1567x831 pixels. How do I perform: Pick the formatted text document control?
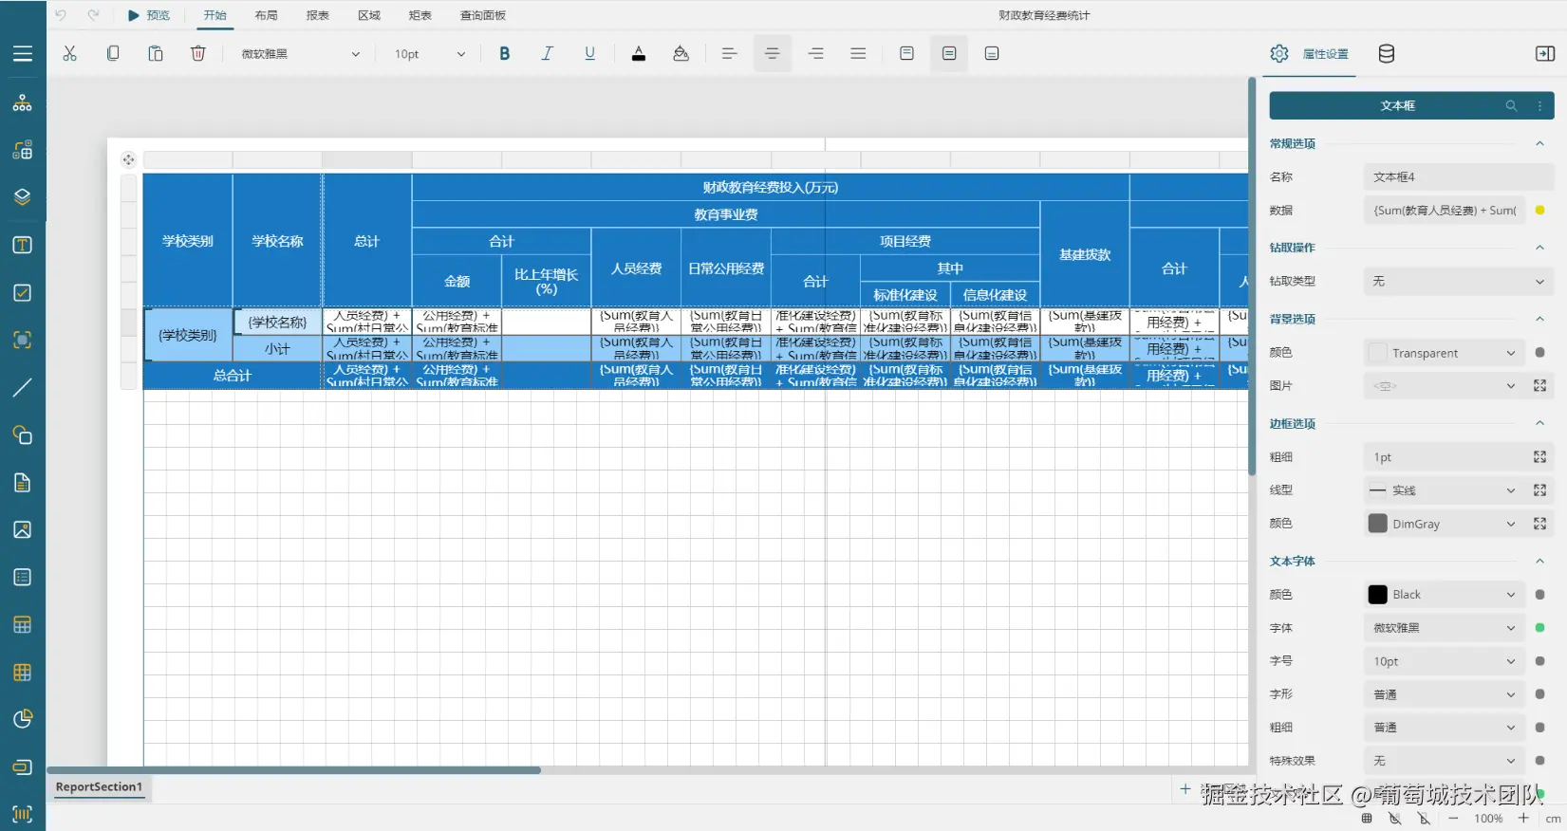coord(23,483)
